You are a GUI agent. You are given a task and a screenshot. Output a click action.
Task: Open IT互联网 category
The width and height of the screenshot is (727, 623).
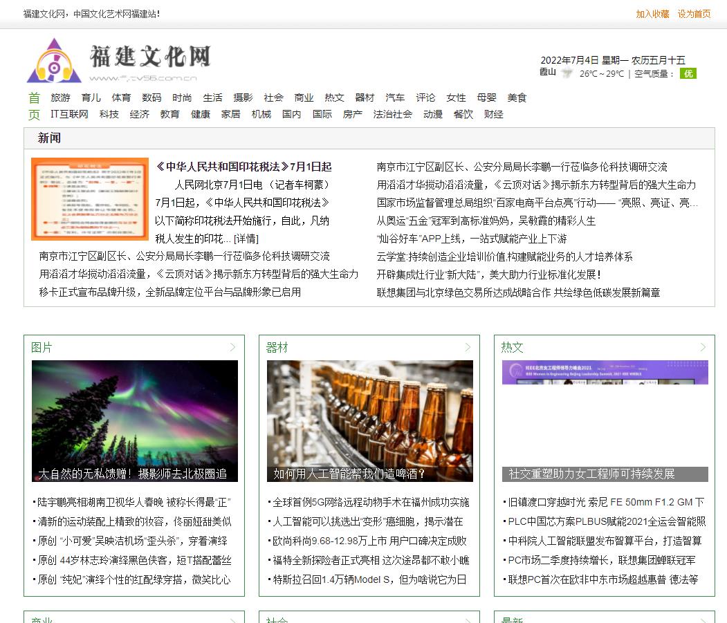70,114
